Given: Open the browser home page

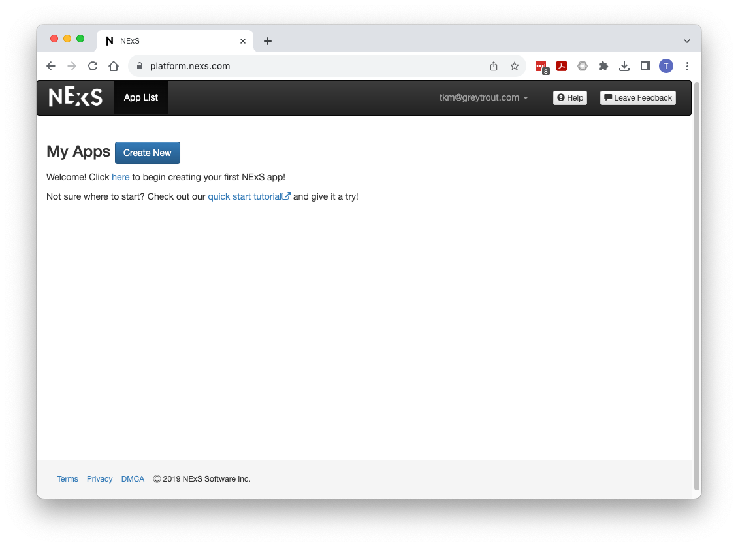Looking at the screenshot, I should [x=114, y=66].
